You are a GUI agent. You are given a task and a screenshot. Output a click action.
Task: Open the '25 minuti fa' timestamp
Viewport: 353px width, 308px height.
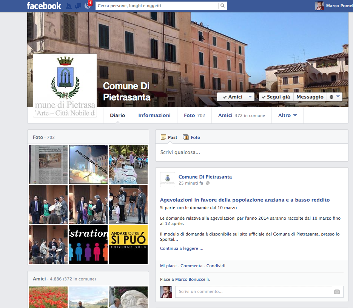[x=191, y=183]
